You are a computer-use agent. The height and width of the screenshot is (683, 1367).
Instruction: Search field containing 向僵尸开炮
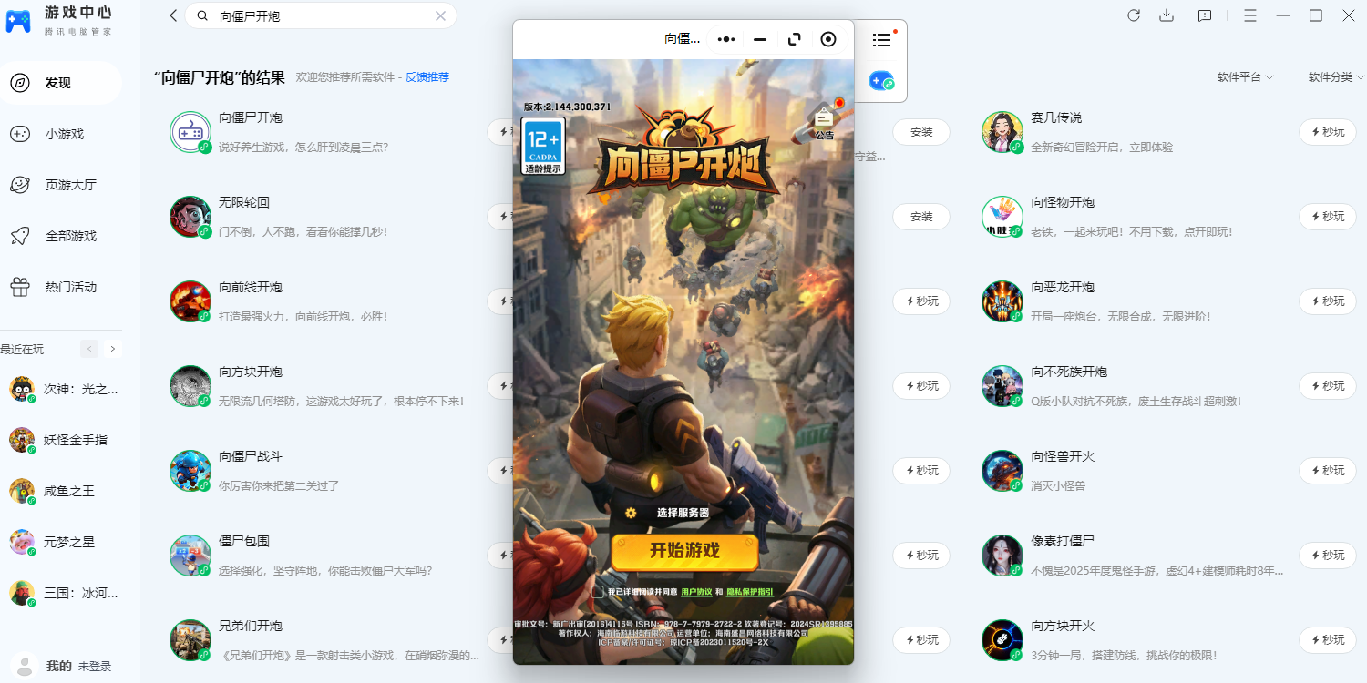[321, 15]
